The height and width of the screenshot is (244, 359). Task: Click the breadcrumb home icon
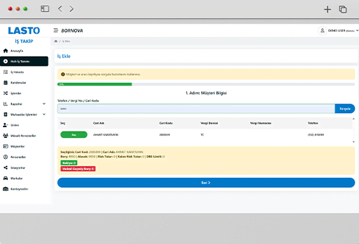pos(56,42)
